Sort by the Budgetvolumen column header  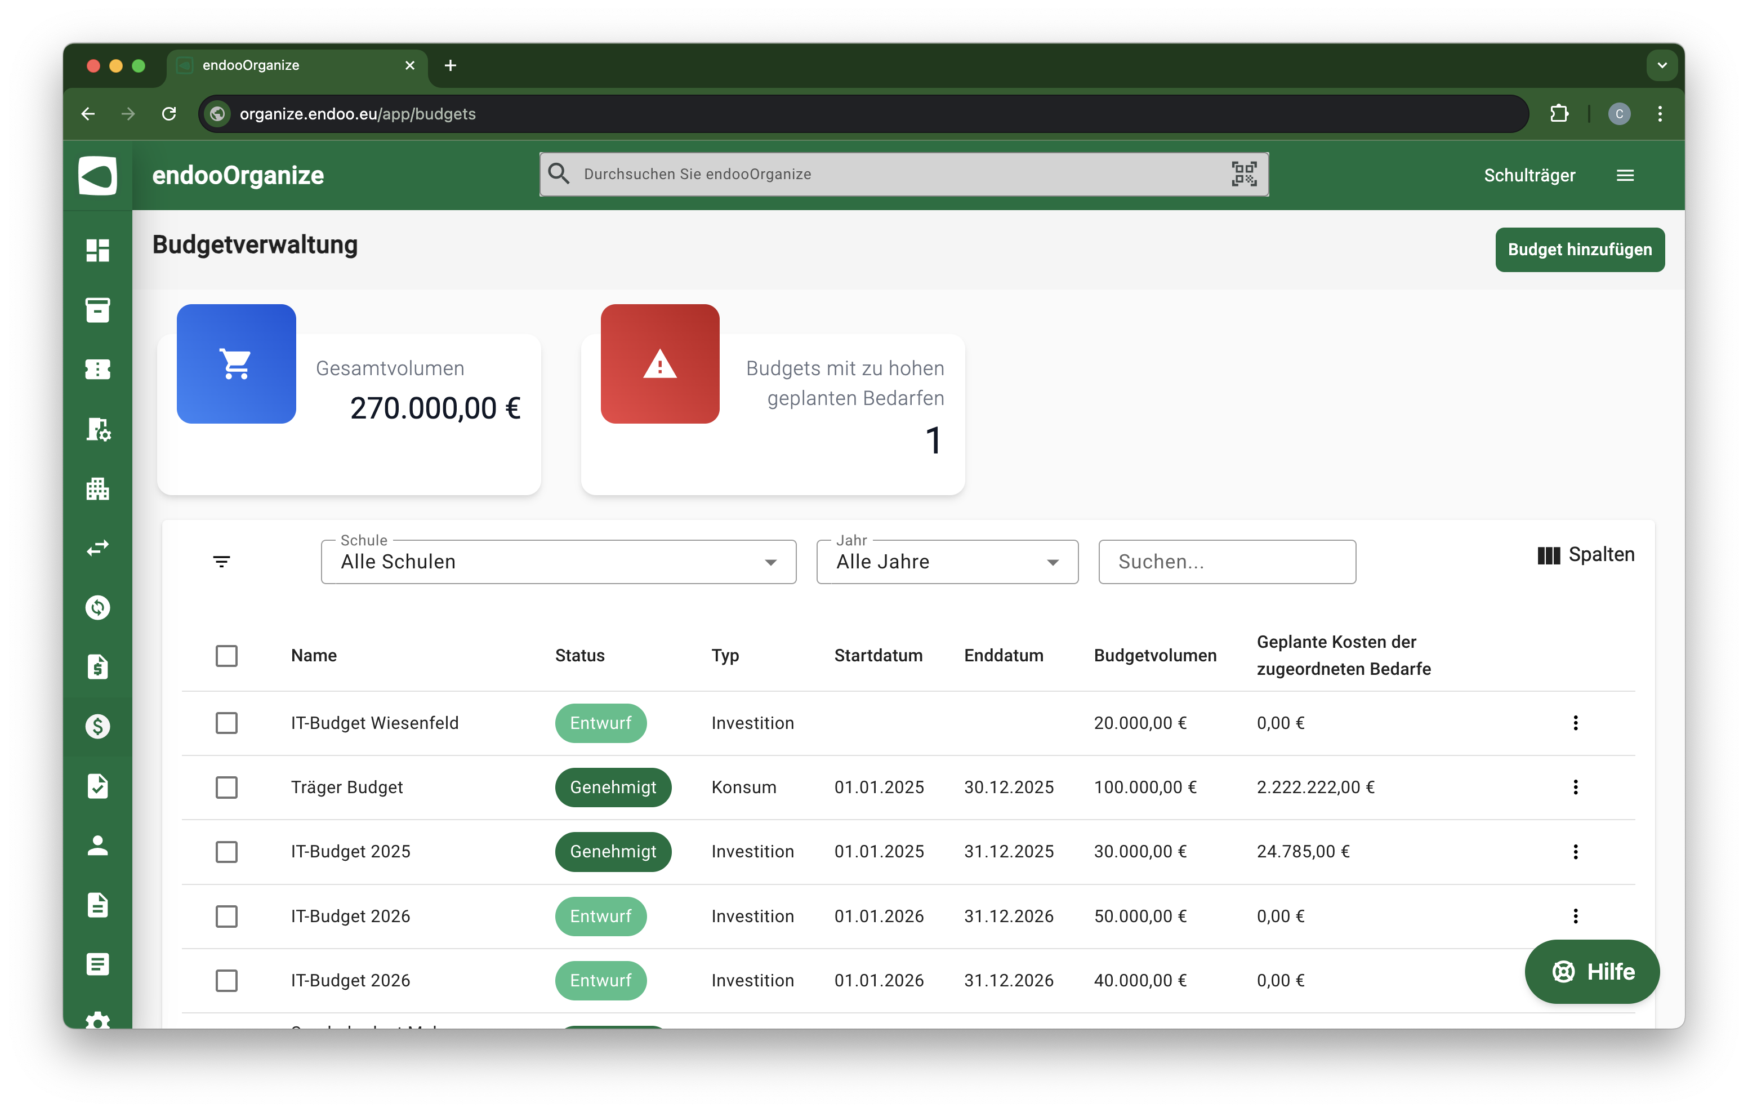pos(1154,656)
